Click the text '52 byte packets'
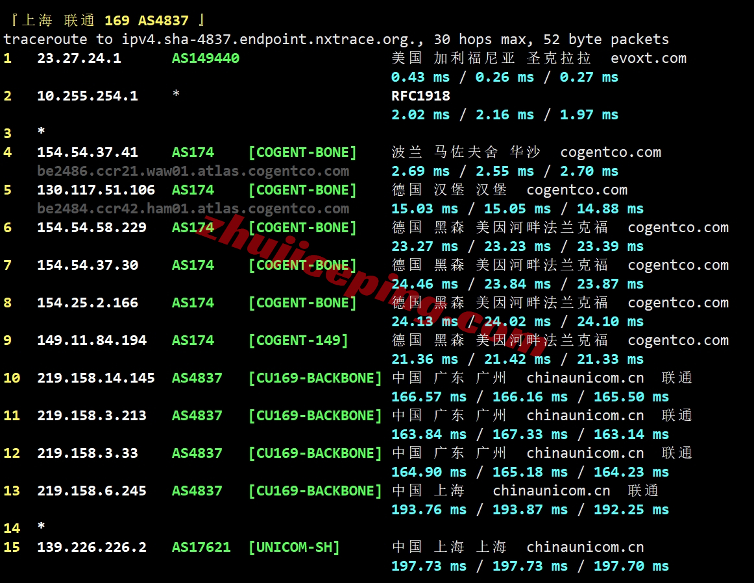This screenshot has height=583, width=754. point(606,40)
